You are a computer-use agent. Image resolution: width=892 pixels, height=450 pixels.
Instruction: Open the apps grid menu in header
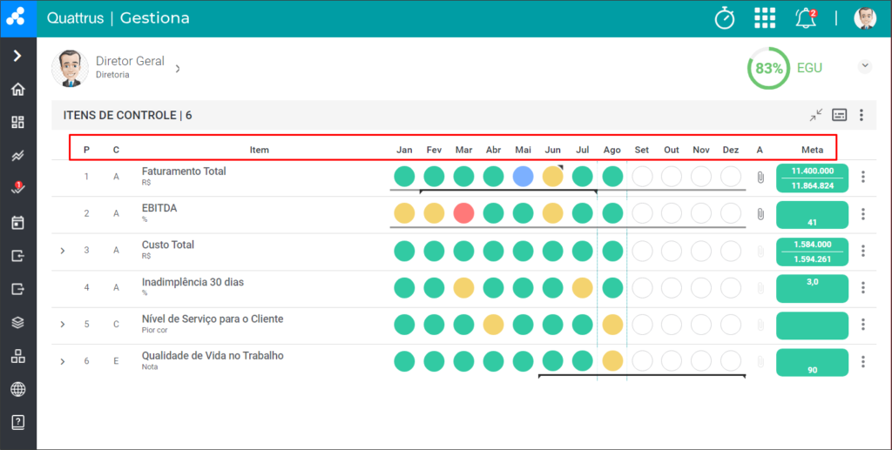(765, 18)
